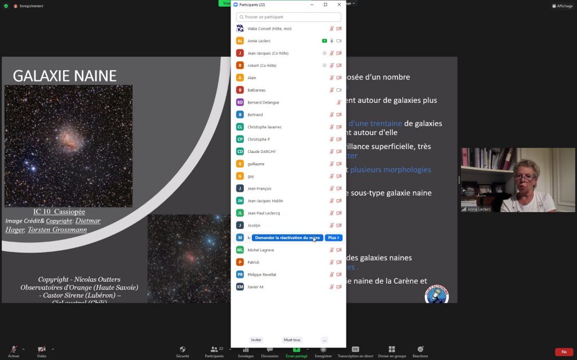This screenshot has width=577, height=360.
Task: Click Demander la réactivation du micro button
Action: [x=287, y=238]
